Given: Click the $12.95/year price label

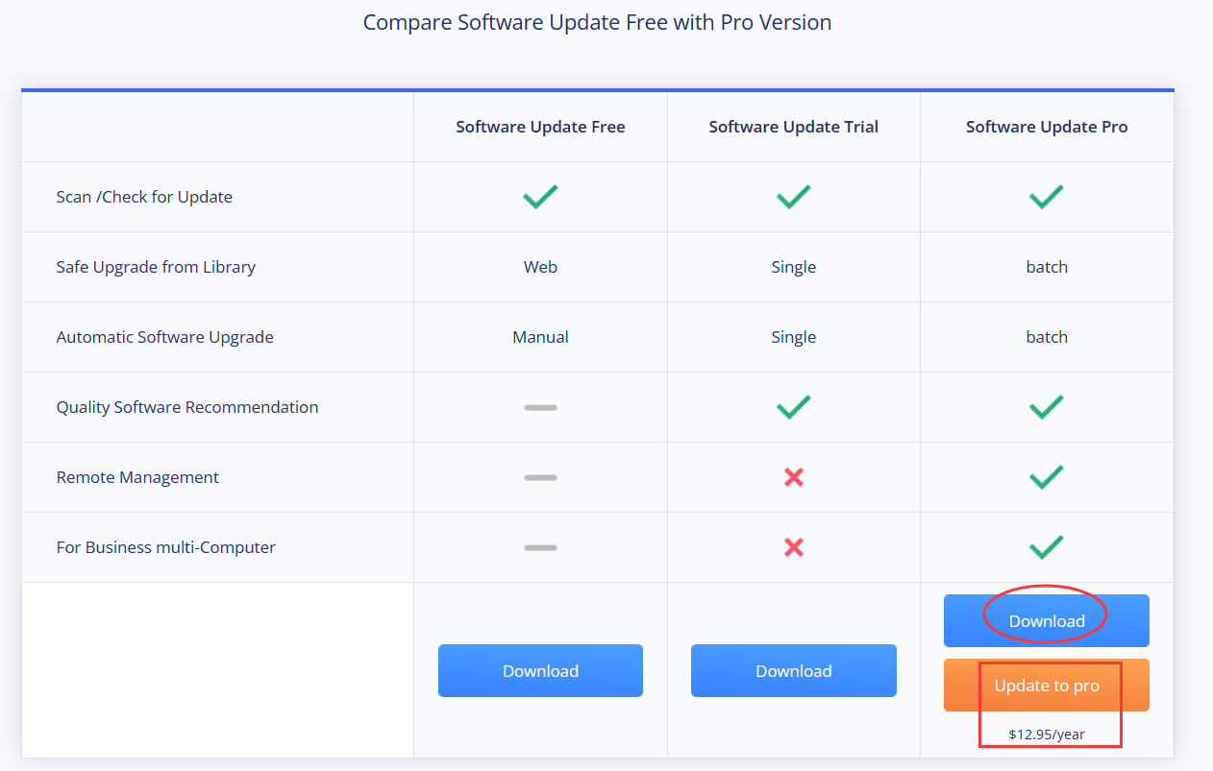Looking at the screenshot, I should (1050, 734).
